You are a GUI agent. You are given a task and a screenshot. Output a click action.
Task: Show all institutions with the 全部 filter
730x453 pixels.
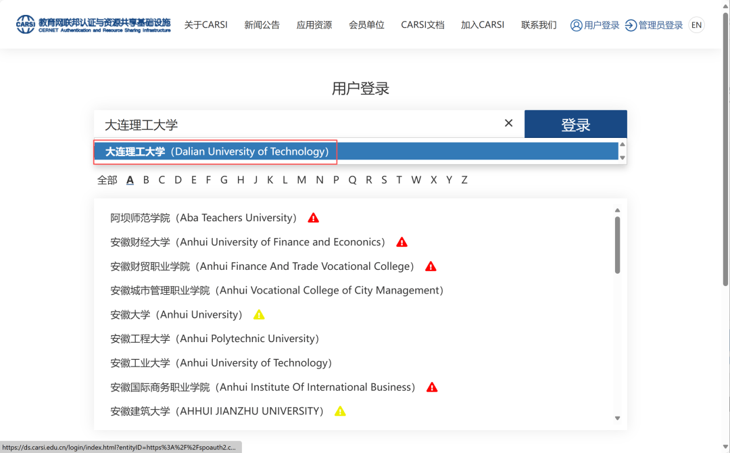(x=107, y=180)
